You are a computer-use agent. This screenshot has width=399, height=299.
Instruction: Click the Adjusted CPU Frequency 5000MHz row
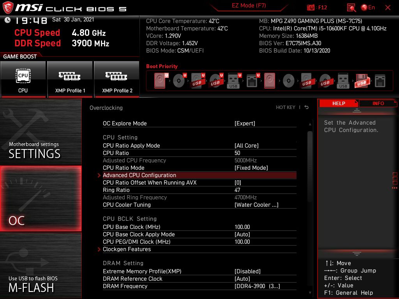[199, 160]
